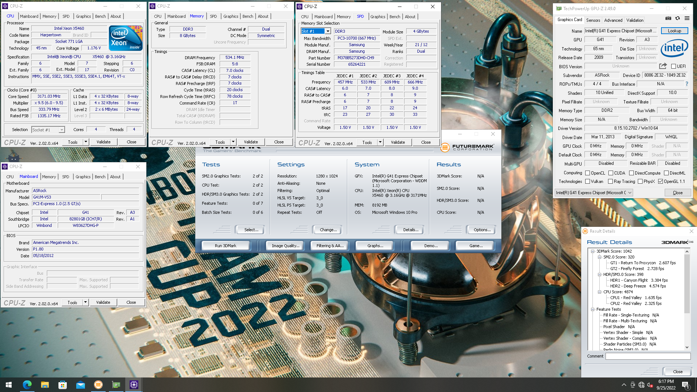Toggle the CUDA checkbox
Viewport: 697px width, 392px height.
click(611, 173)
